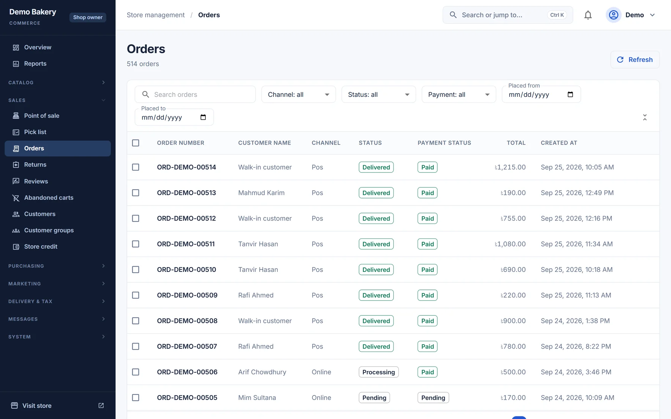Open the Placed from calendar picker icon

570,95
